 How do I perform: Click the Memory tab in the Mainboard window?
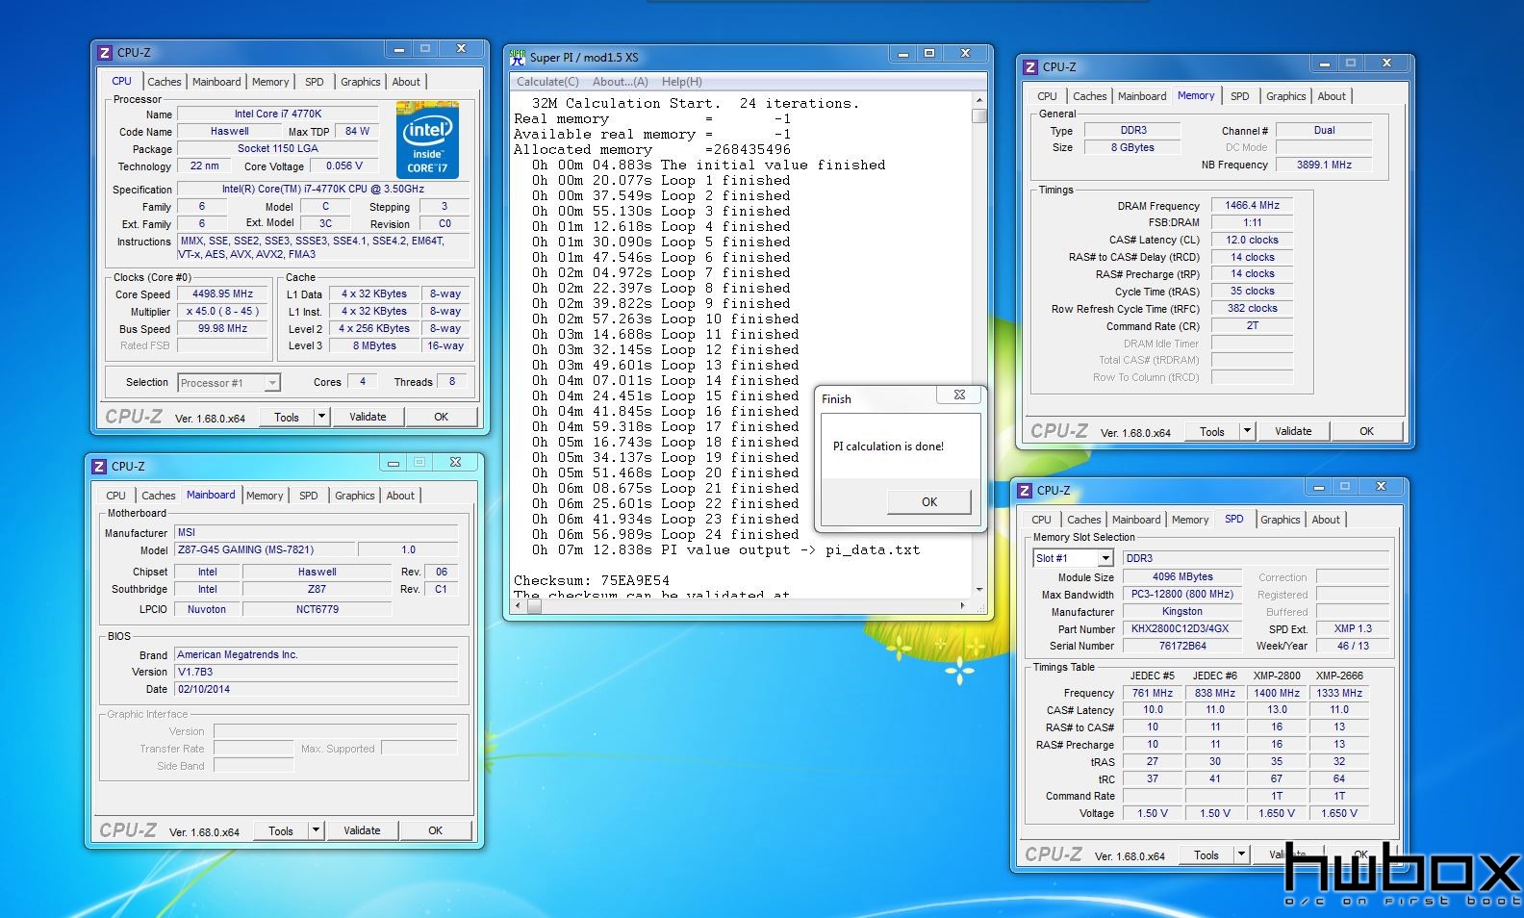click(265, 496)
